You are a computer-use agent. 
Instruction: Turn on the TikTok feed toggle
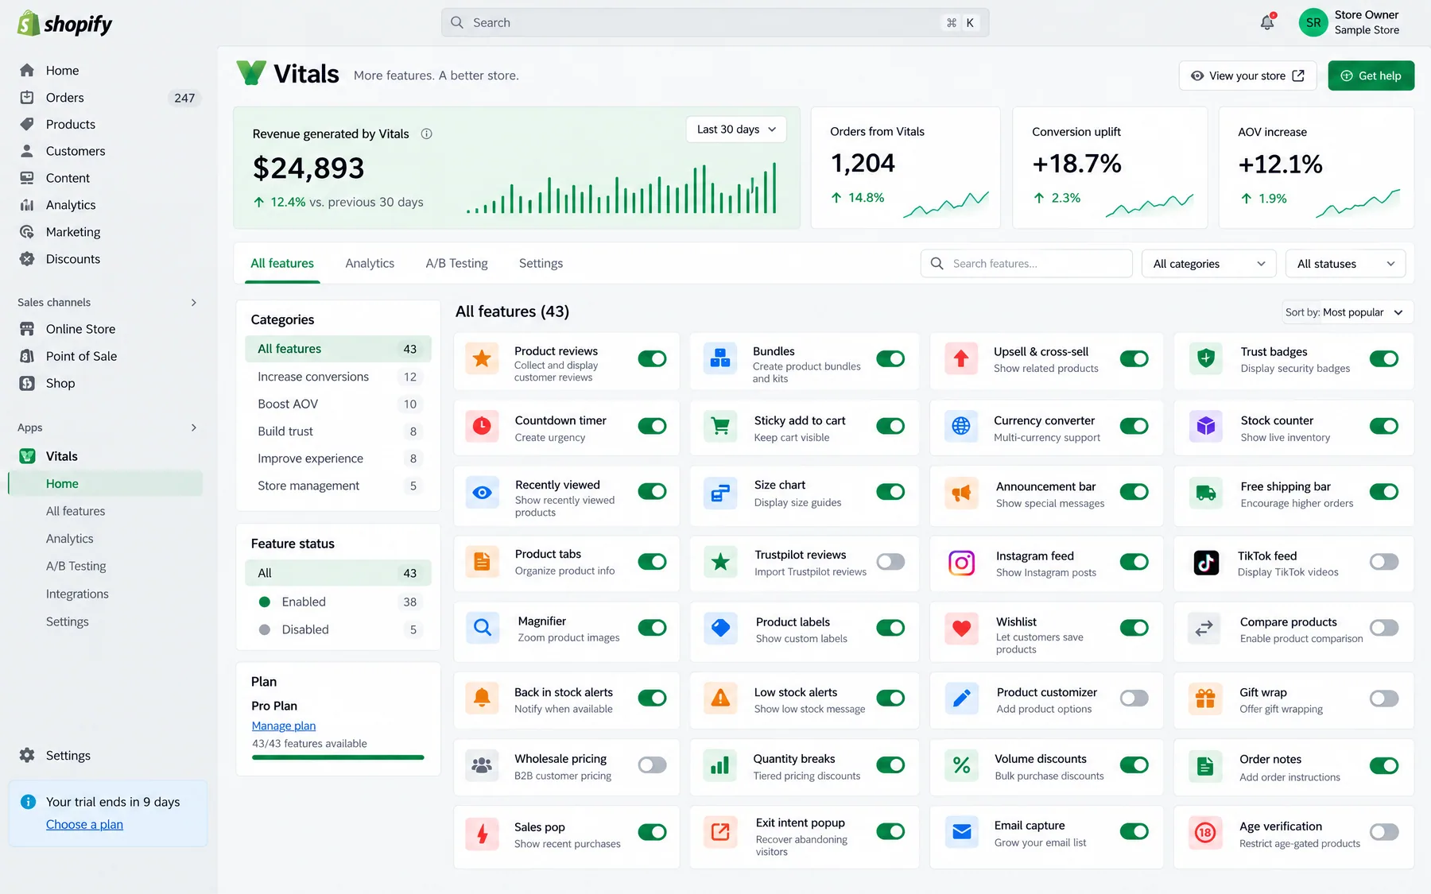(1384, 562)
